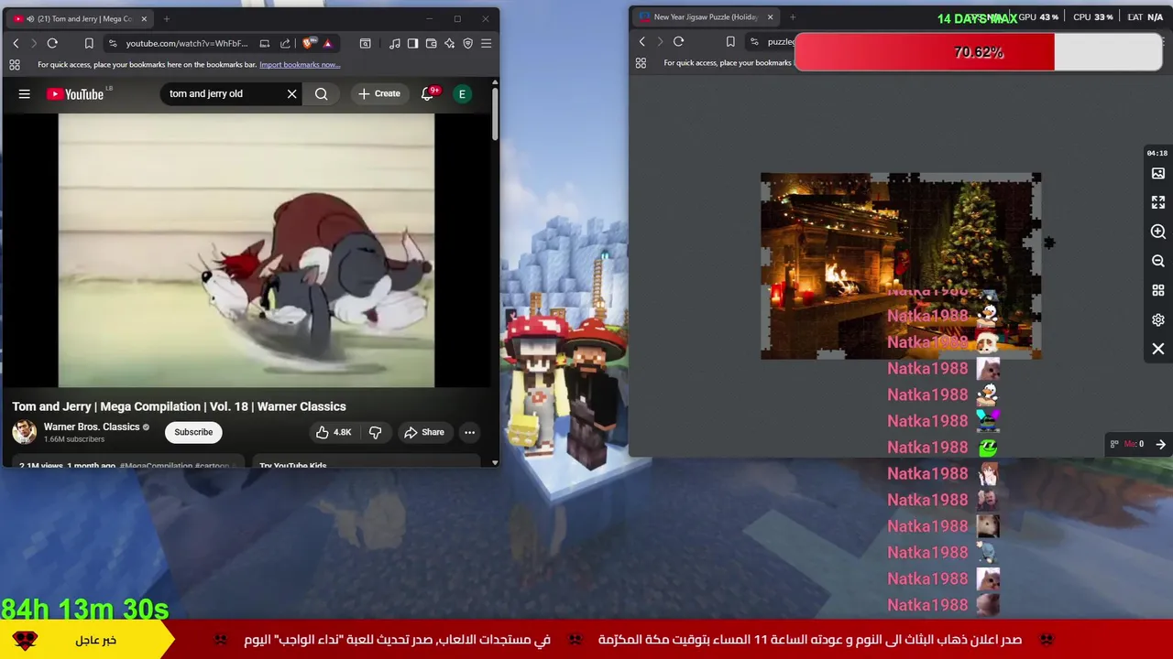Viewport: 1173px width, 659px height.
Task: Open Brave Shields lion icon
Action: point(310,43)
